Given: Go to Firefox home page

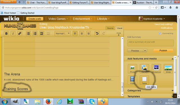Looking at the screenshot, I should click(177, 8).
